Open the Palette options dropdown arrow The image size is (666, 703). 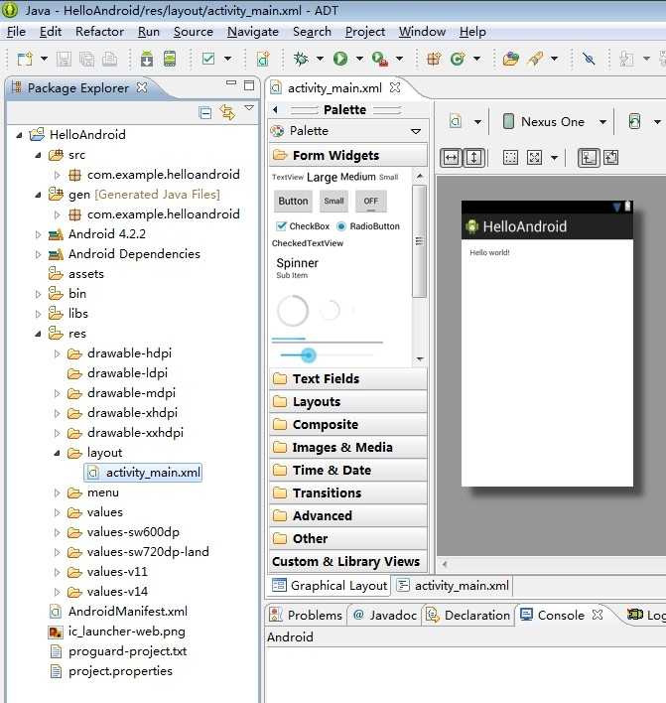click(416, 131)
